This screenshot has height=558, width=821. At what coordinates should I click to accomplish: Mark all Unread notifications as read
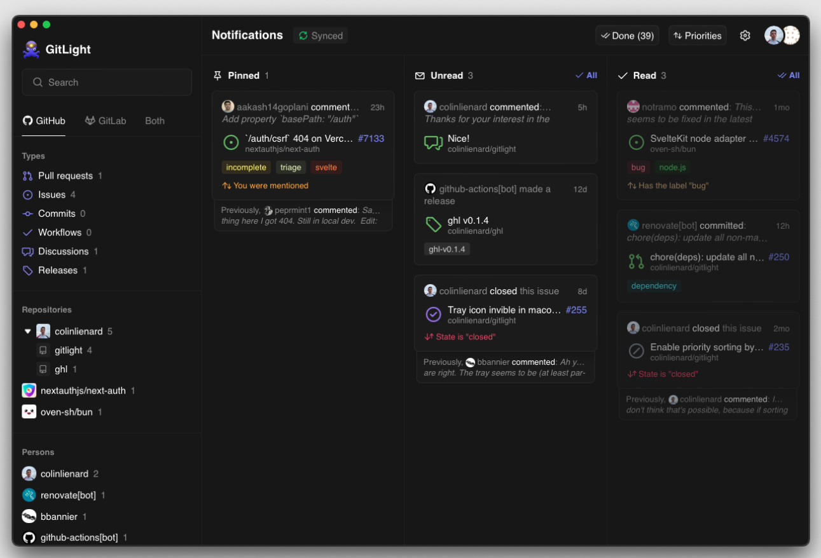click(586, 76)
